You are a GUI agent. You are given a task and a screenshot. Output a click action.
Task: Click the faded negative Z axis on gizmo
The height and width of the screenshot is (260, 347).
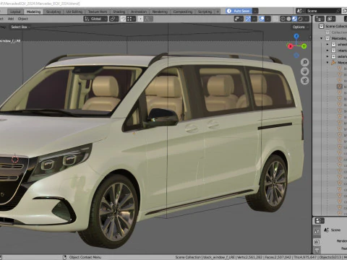tap(296, 56)
